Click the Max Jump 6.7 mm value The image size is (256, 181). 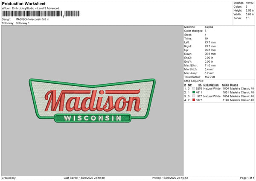click(x=209, y=73)
